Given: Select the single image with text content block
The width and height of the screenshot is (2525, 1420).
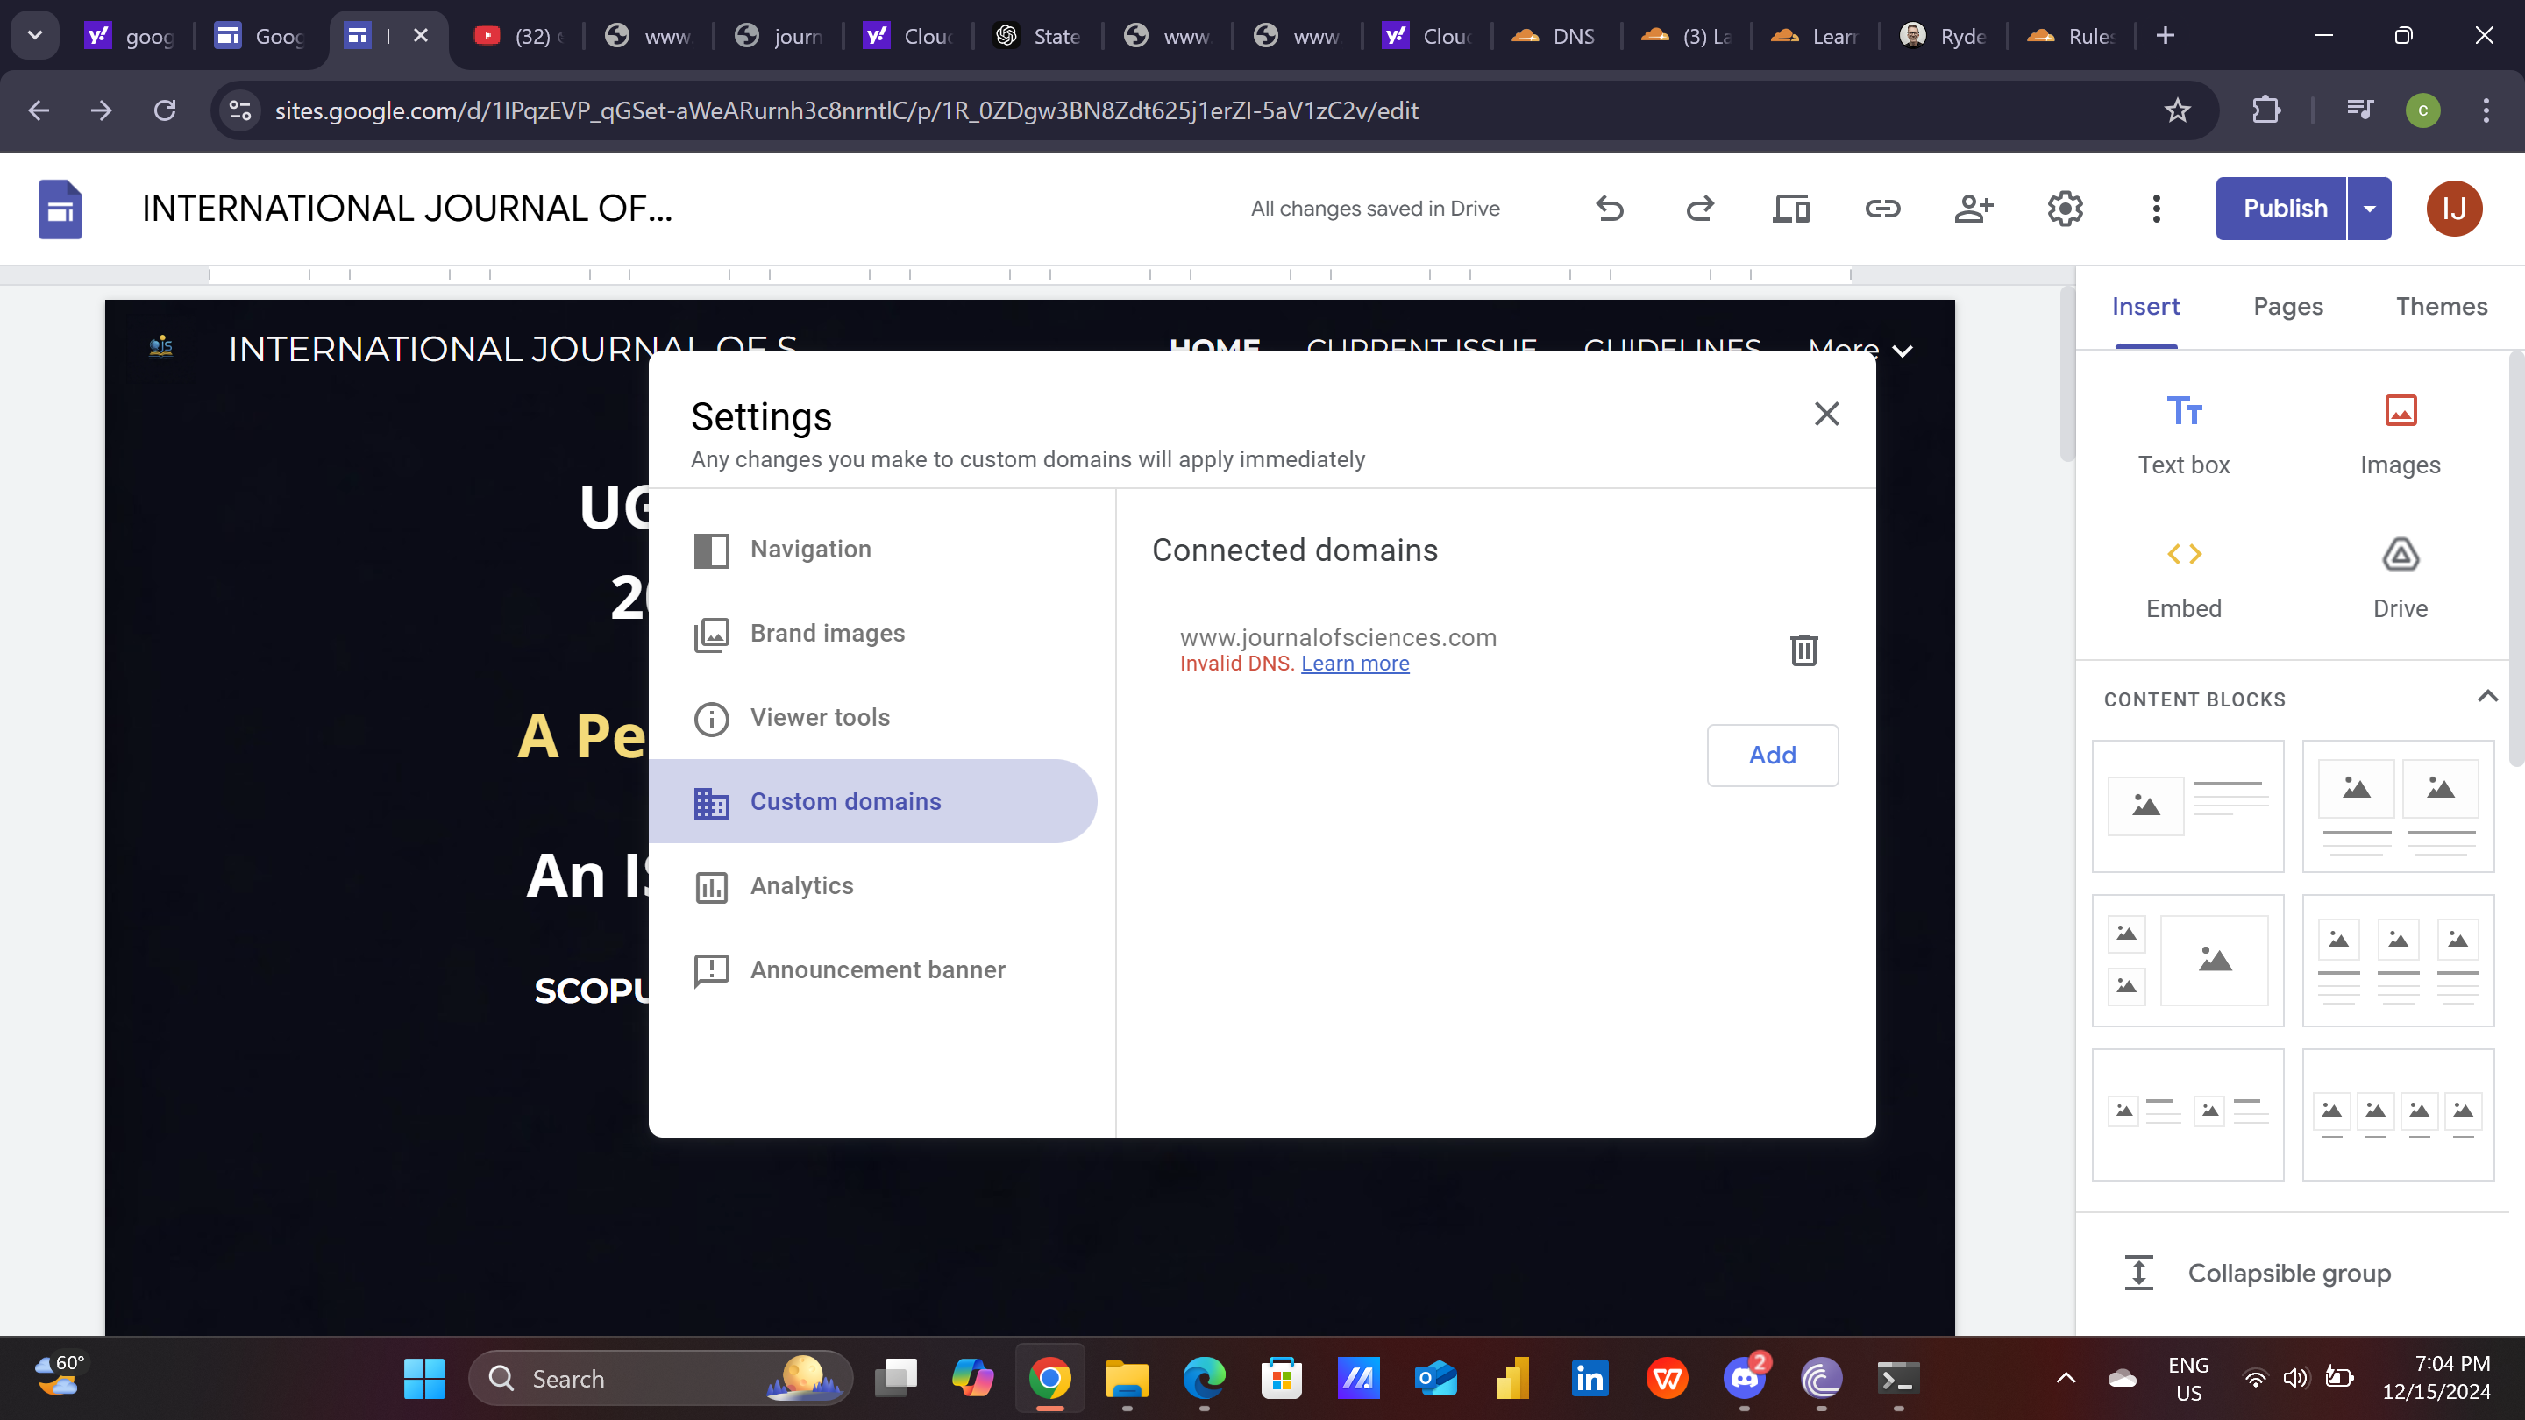Looking at the screenshot, I should coord(2187,806).
